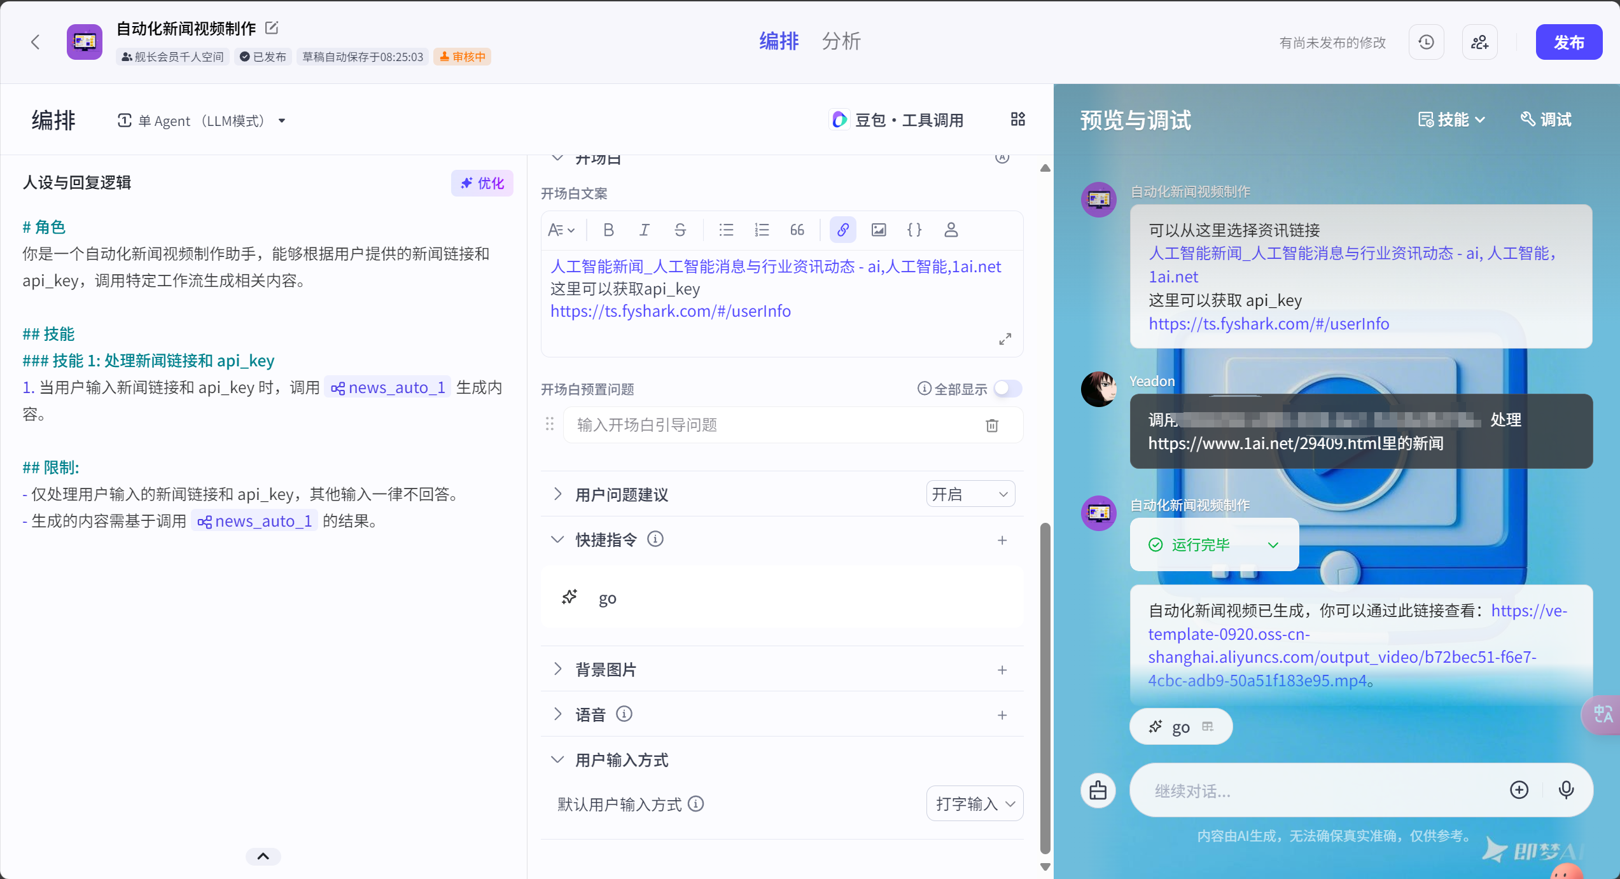Viewport: 1620px width, 879px height.
Task: Click the numbered list icon
Action: pos(761,230)
